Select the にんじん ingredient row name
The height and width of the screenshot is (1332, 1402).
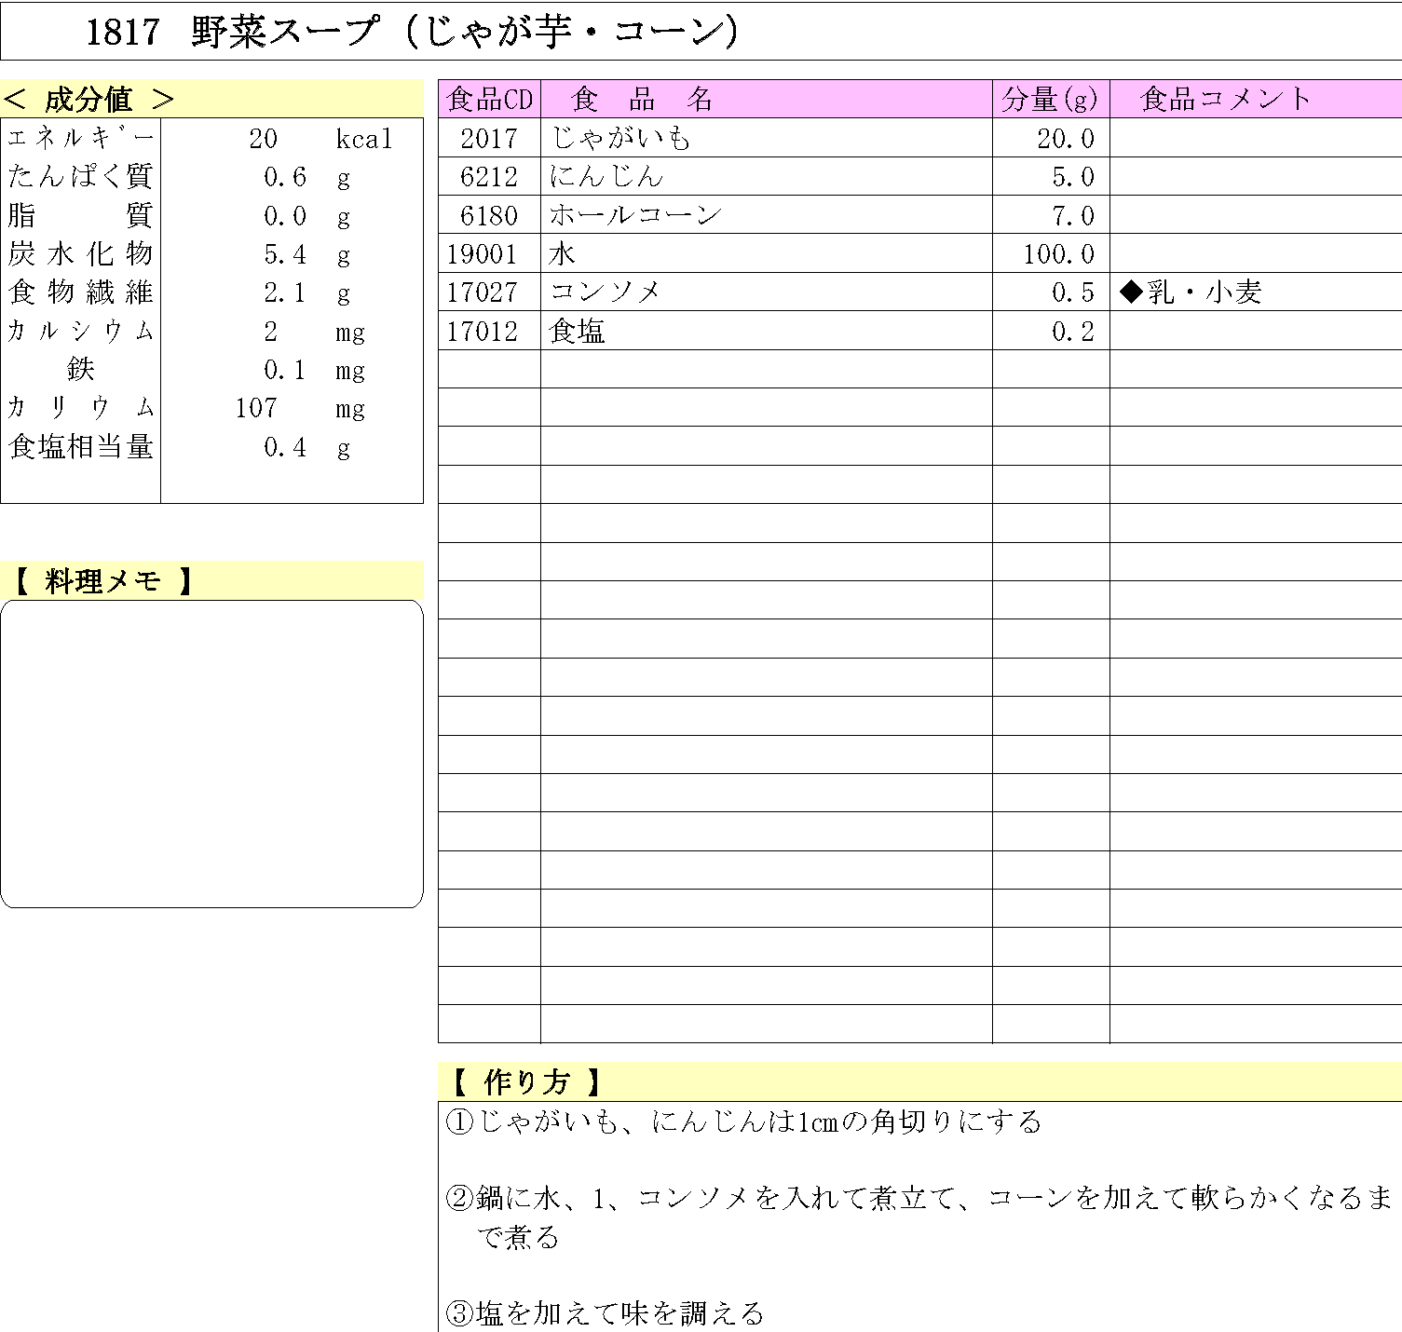coord(606,176)
